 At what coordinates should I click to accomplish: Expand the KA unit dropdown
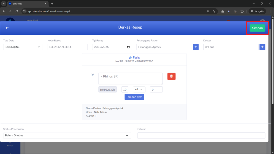[x=139, y=89]
